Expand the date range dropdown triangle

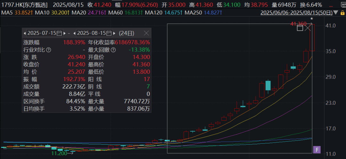point(336,12)
